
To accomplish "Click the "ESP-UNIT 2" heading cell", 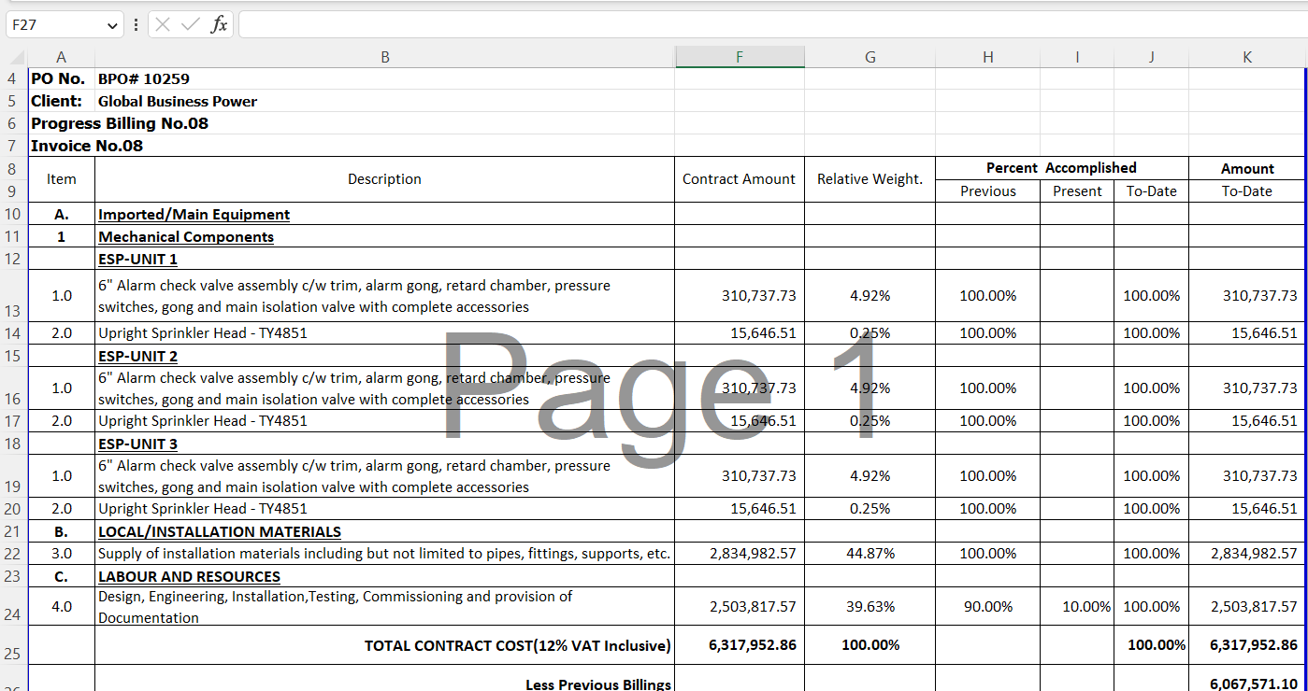I will (384, 356).
